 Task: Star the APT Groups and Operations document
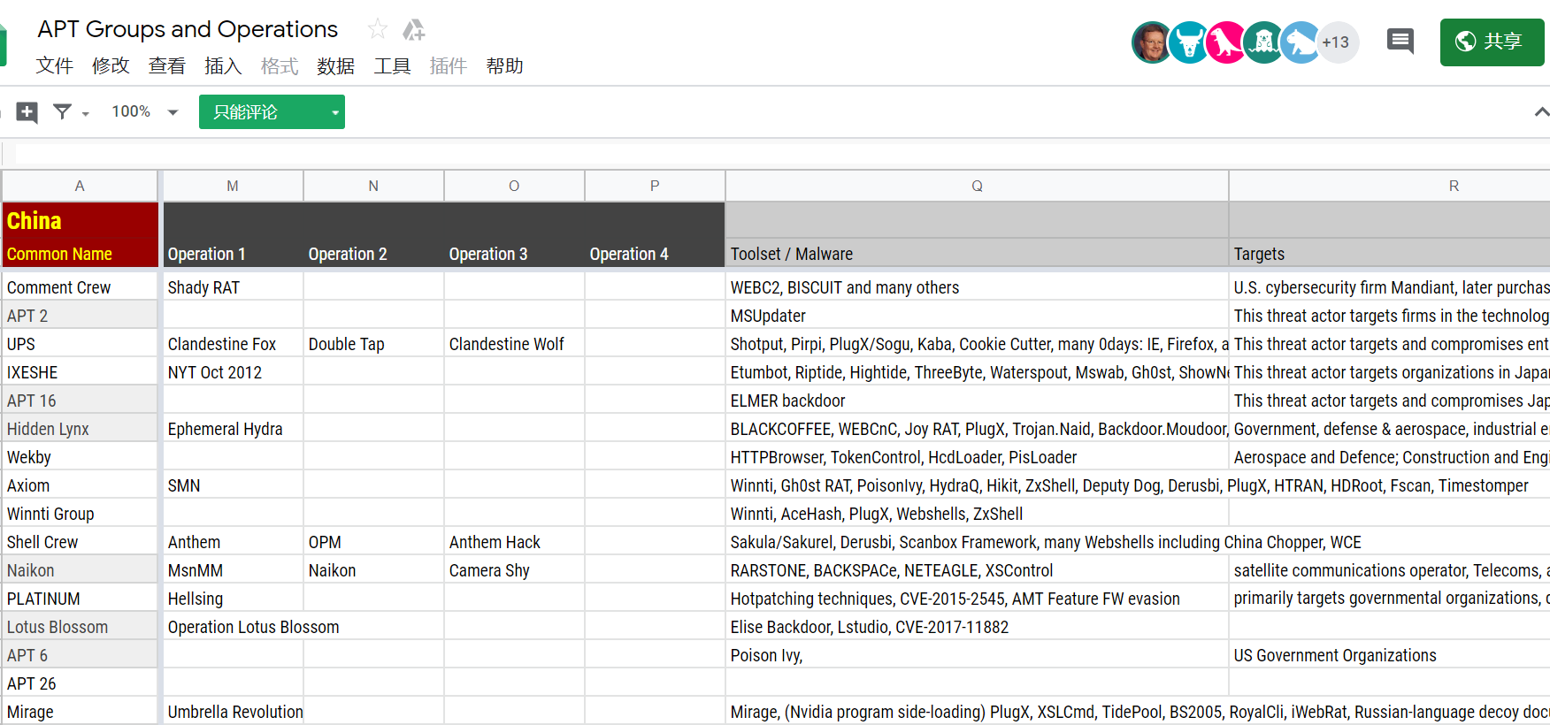click(378, 29)
